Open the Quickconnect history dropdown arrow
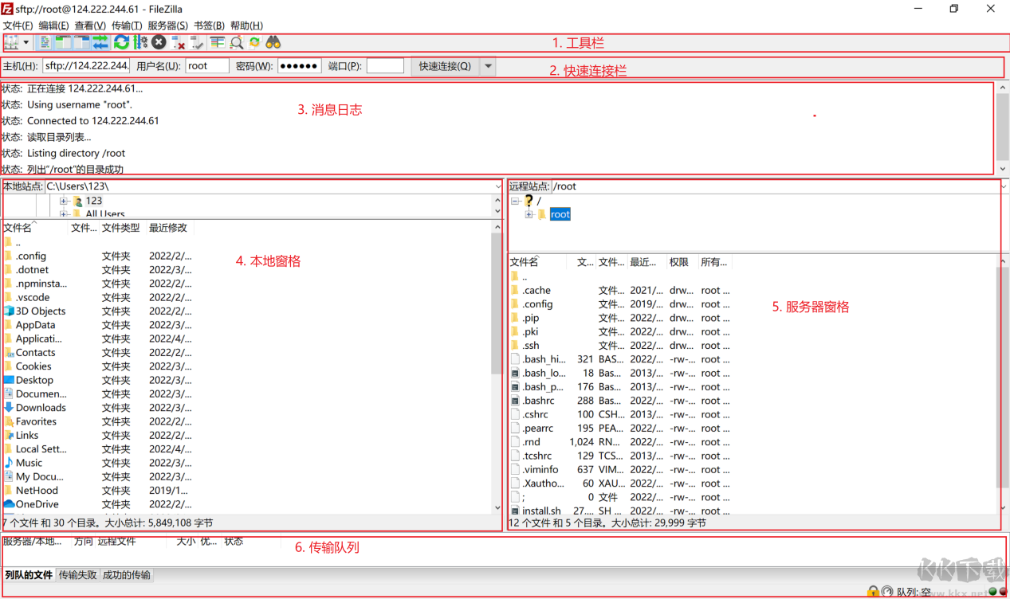Screen dimensions: 1010x599 pyautogui.click(x=488, y=66)
